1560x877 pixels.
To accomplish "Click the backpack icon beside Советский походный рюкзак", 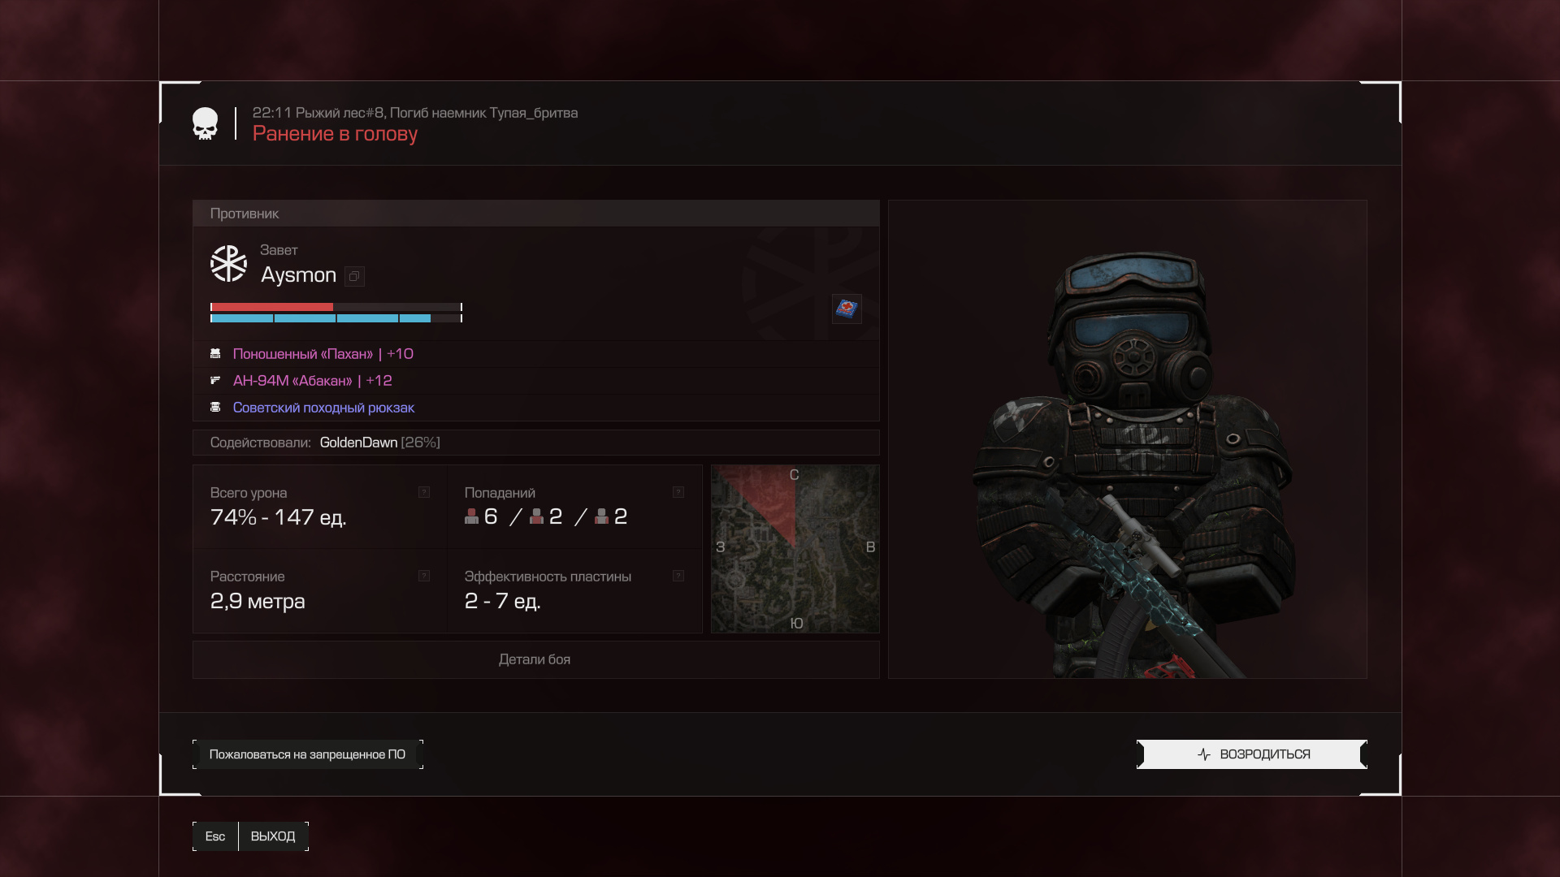I will click(x=215, y=407).
